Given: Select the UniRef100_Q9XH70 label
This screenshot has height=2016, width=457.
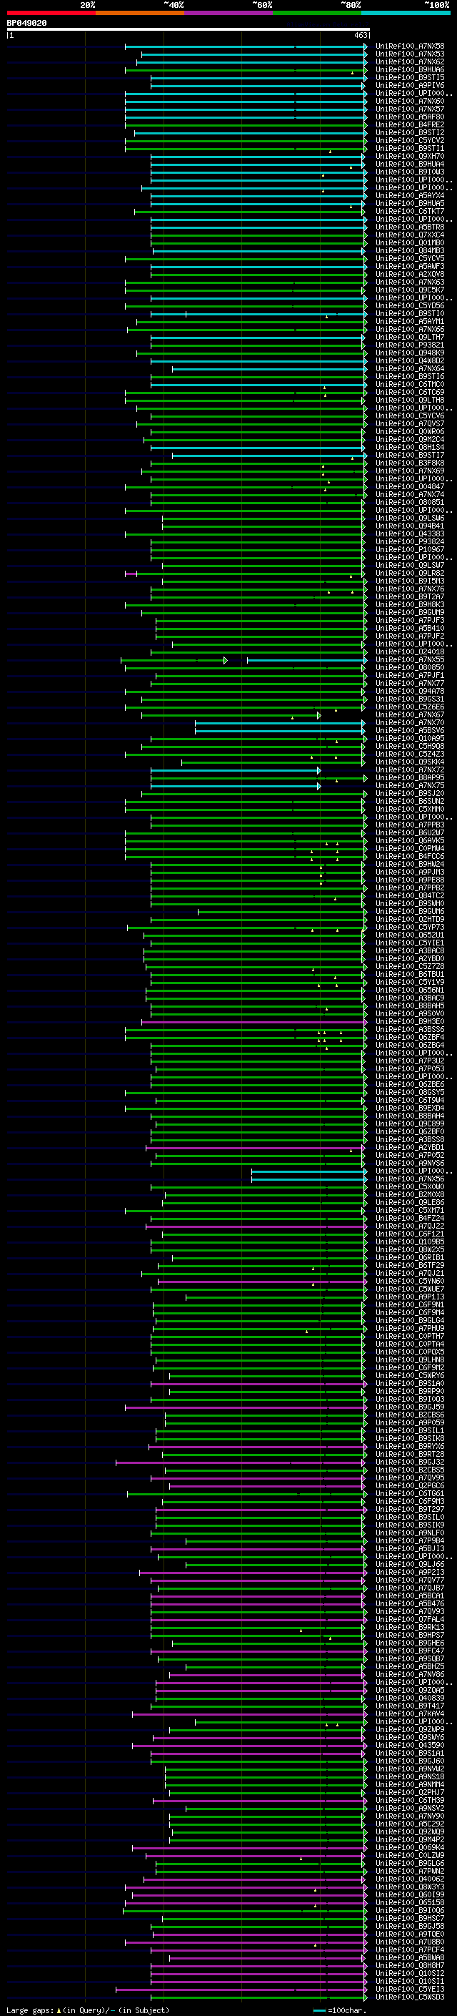Looking at the screenshot, I should [x=410, y=156].
